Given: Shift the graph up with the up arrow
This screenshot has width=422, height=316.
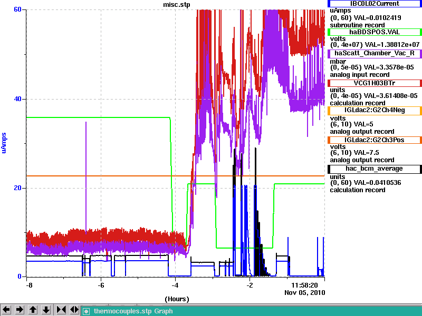Looking at the screenshot, I should click(33, 310).
